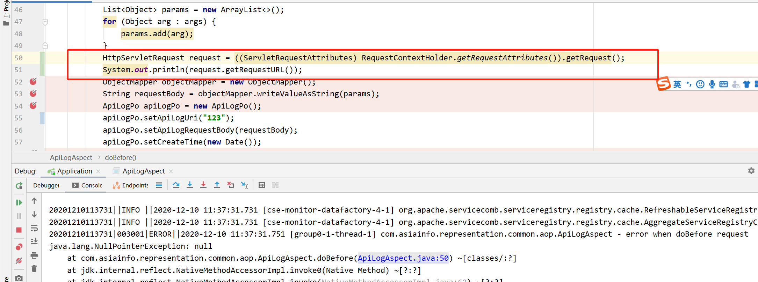Click Sogou voice input microphone icon
This screenshot has height=282, width=758.
coord(712,84)
